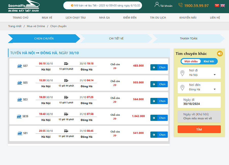Go to the KHUYẾN MÃI menu

[188, 18]
